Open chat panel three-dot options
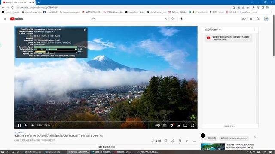The width and height of the screenshot is (275, 154). (x=254, y=30)
